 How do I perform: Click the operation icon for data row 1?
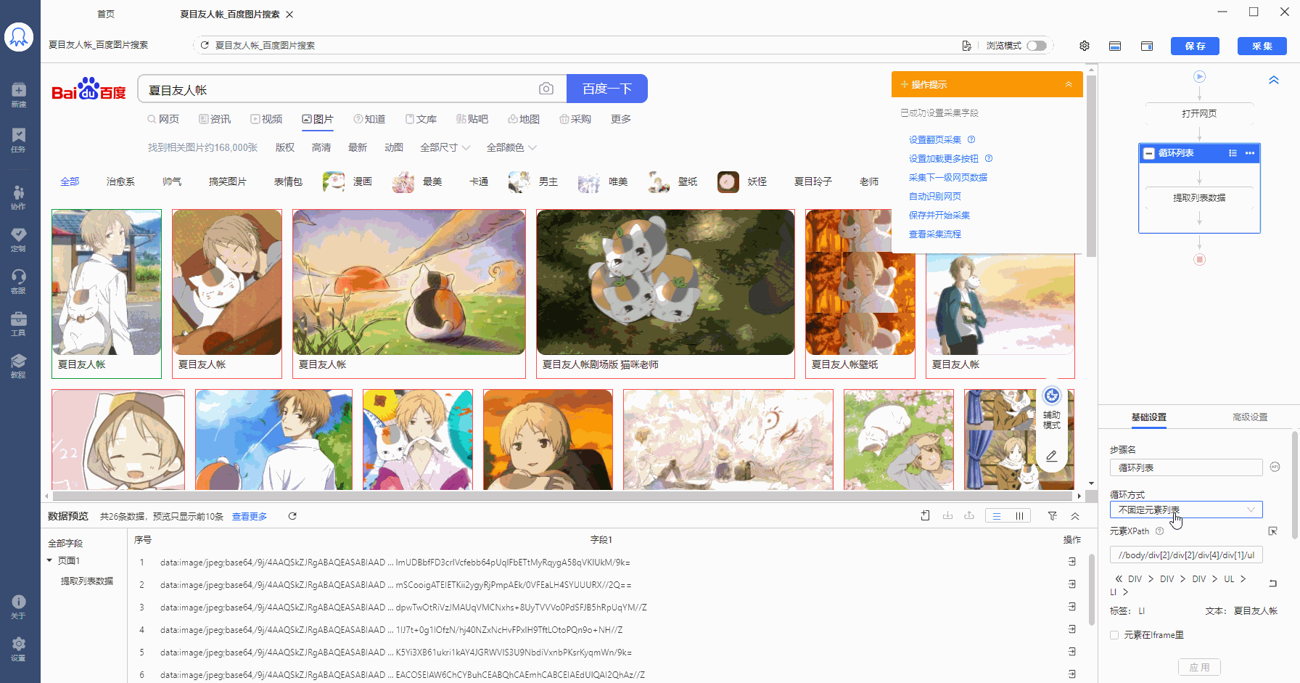coord(1072,562)
